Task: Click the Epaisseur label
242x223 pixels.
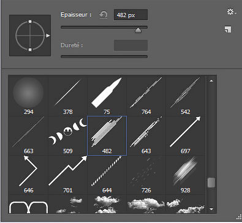Action: [x=76, y=15]
